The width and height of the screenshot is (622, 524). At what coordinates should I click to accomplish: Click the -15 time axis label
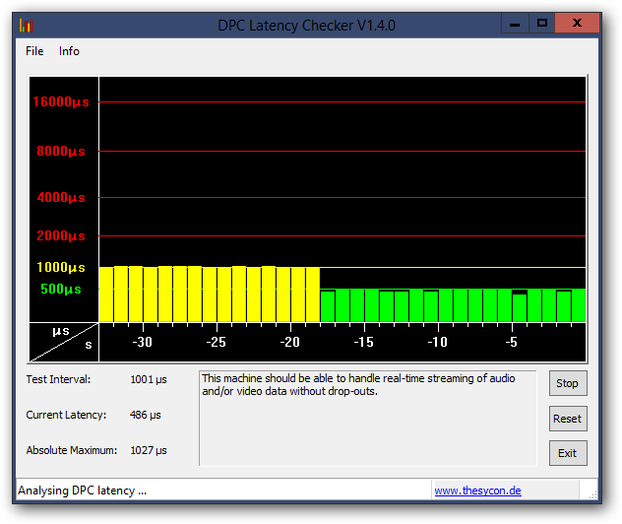coord(364,342)
